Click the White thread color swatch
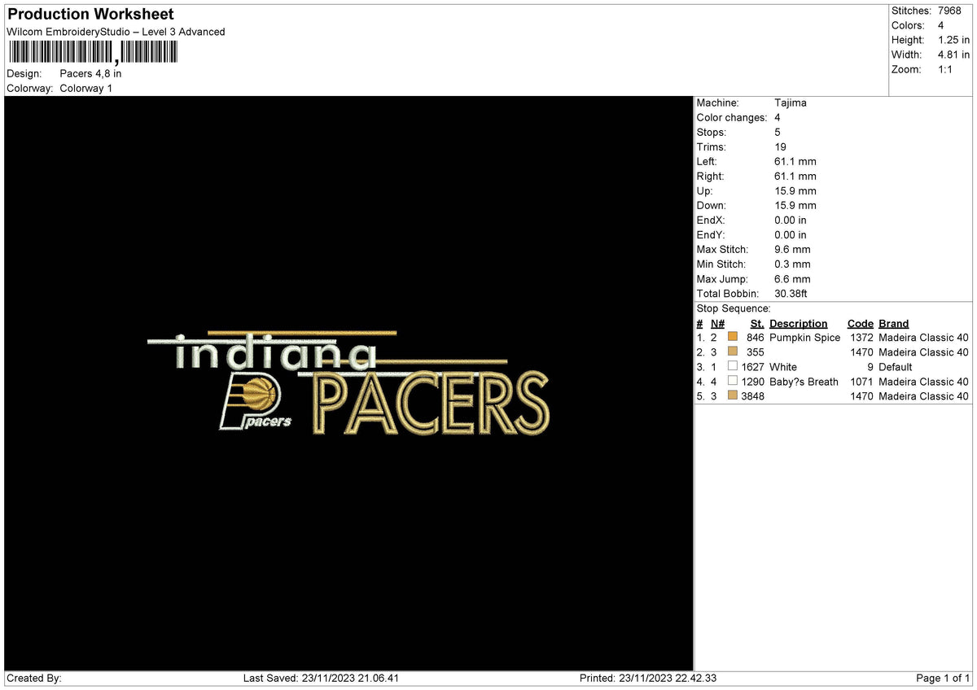Screen dimensions: 977x690 tap(733, 367)
